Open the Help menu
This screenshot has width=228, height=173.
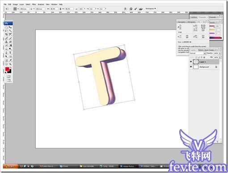coord(61,4)
